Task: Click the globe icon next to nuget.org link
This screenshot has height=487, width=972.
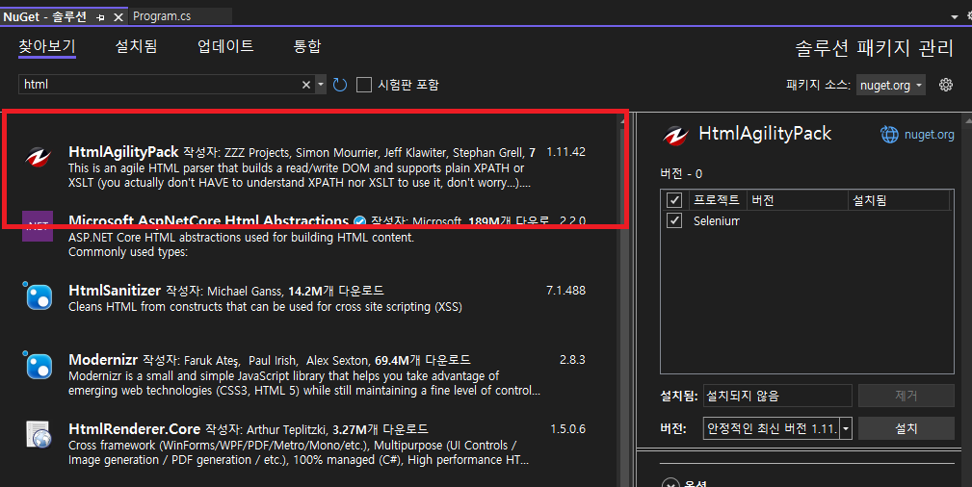Action: (x=889, y=135)
